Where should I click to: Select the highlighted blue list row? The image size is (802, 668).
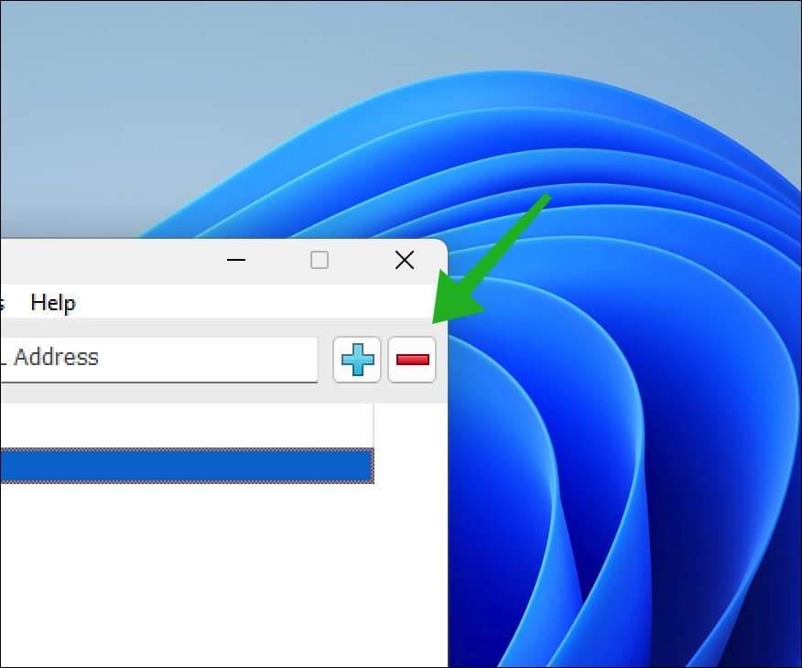(x=187, y=466)
